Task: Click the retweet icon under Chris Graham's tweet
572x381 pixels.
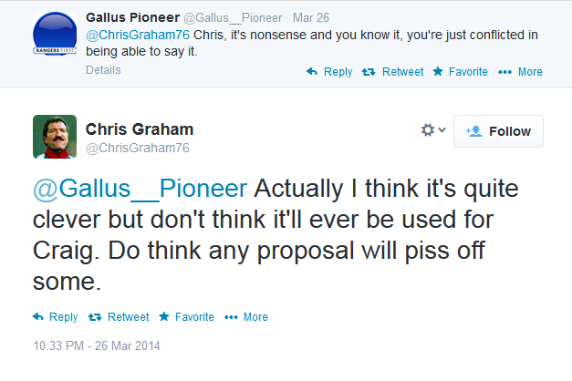Action: 95,317
